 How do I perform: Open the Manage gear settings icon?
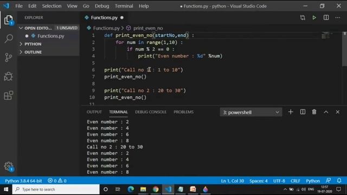click(x=9, y=166)
